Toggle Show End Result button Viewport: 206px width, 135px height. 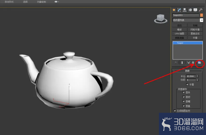click(x=182, y=63)
